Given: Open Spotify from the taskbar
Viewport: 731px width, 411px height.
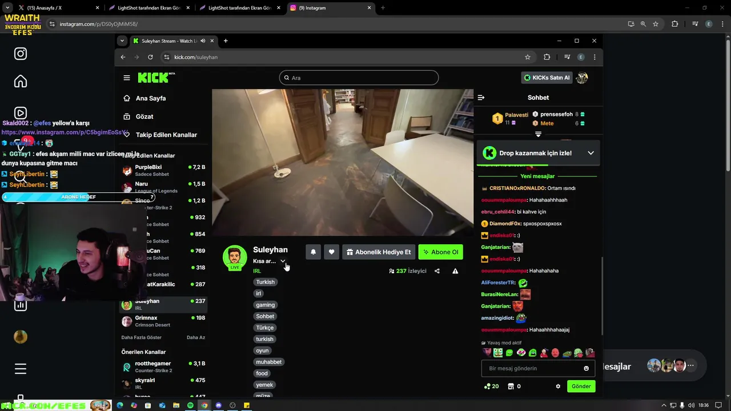Looking at the screenshot, I should click(190, 405).
